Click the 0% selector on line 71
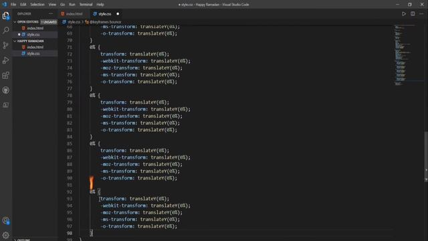The image size is (428, 241). [x=92, y=48]
